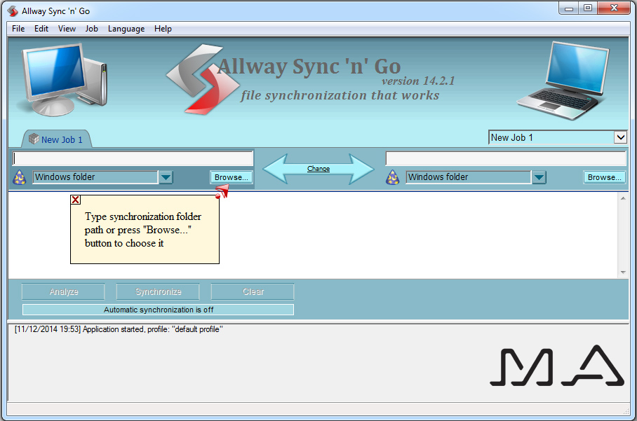This screenshot has width=637, height=421.
Task: Open the Job menu
Action: (91, 29)
